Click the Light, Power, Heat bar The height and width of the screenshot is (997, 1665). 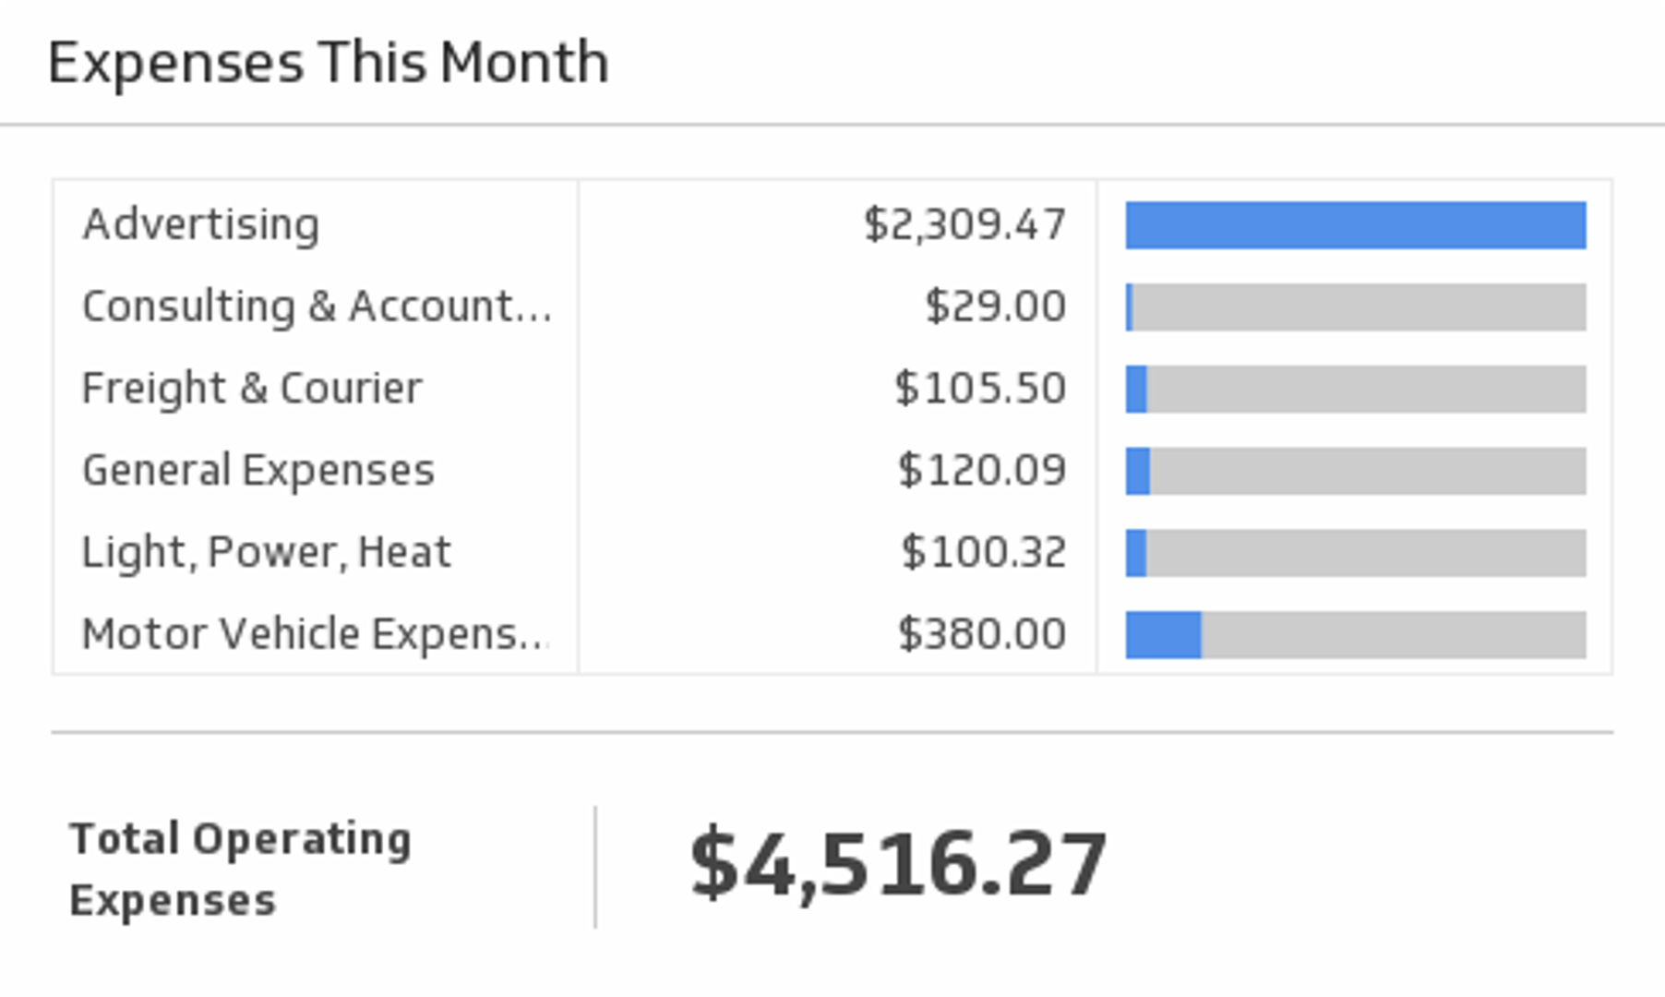1355,552
